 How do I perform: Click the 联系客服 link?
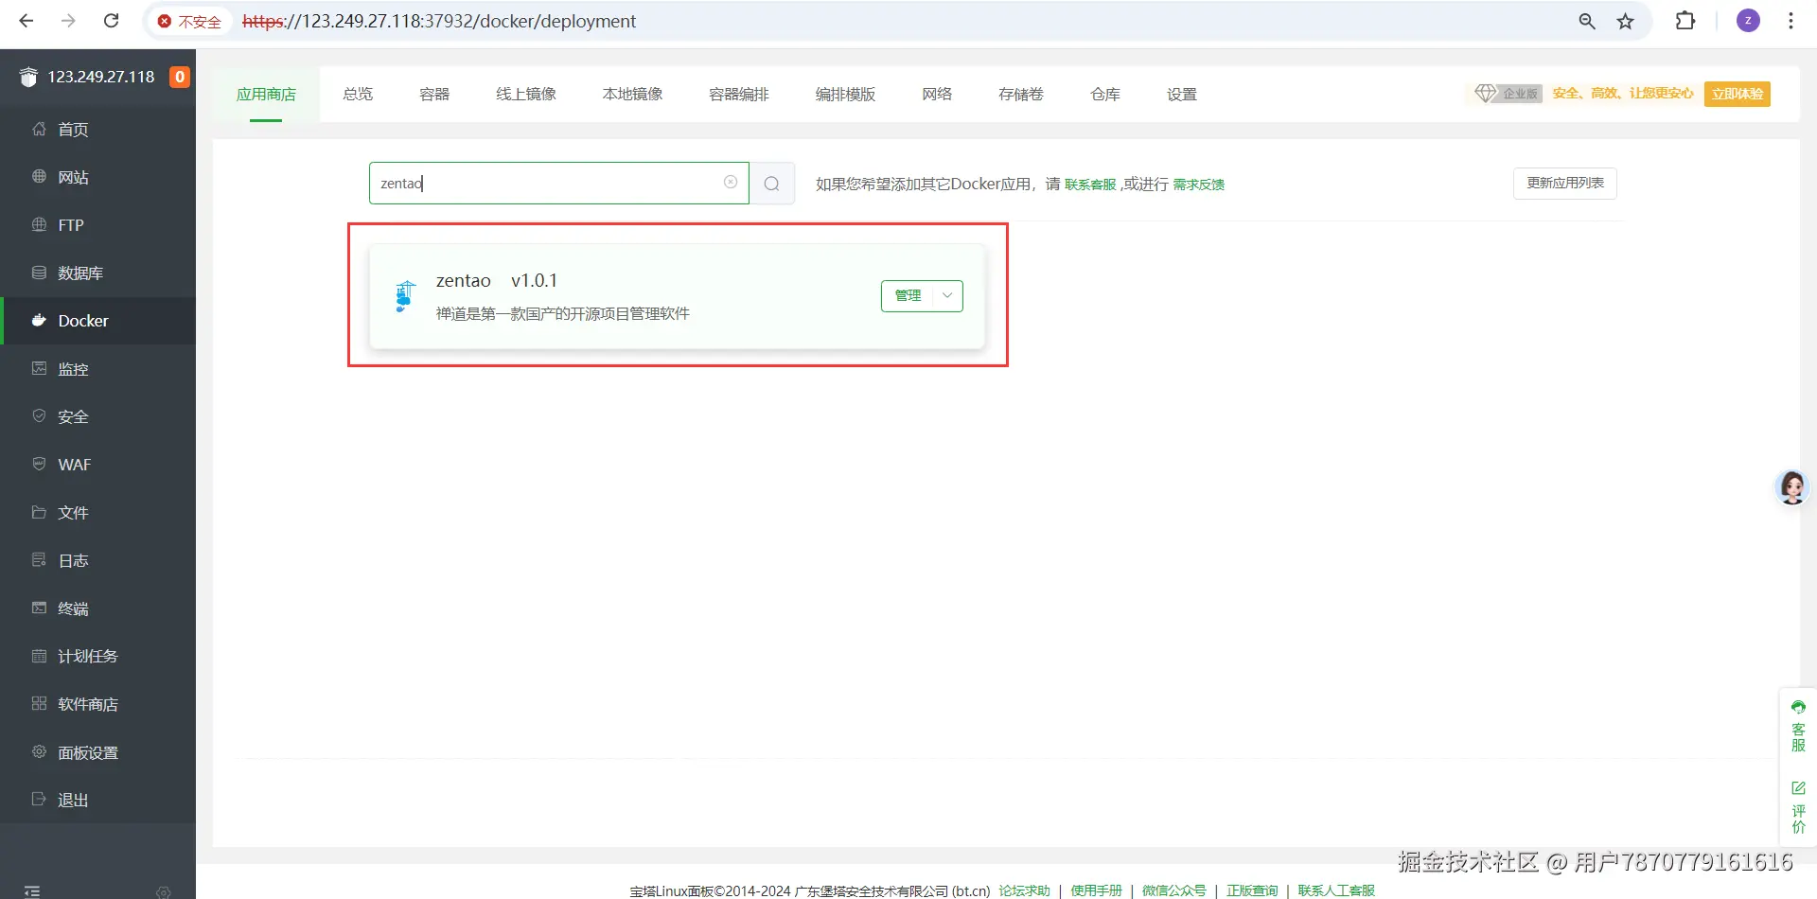point(1090,185)
